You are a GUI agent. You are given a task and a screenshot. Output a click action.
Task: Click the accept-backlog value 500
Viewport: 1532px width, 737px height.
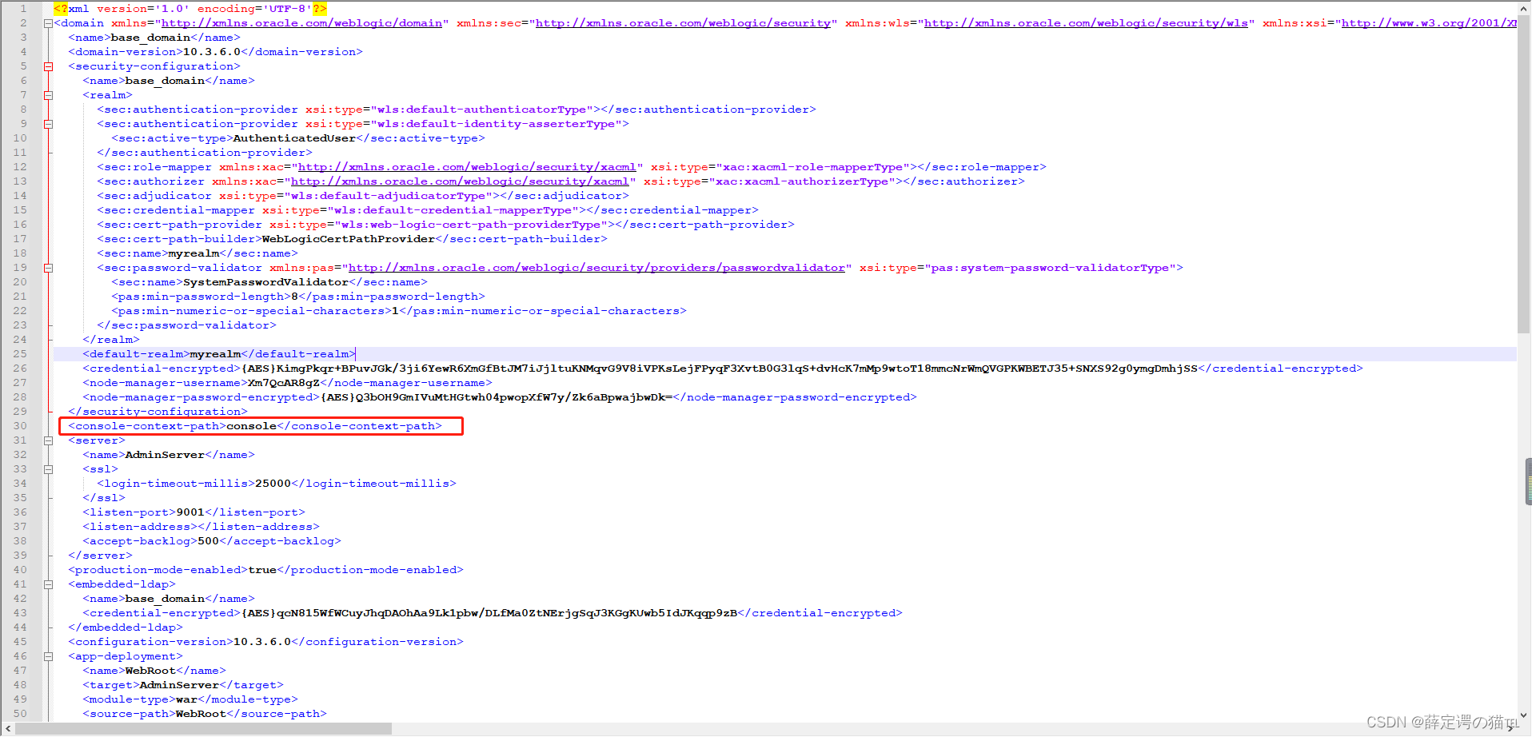point(208,541)
